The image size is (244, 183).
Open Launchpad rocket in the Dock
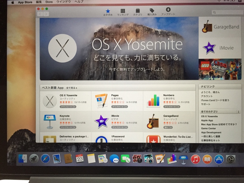34,159
